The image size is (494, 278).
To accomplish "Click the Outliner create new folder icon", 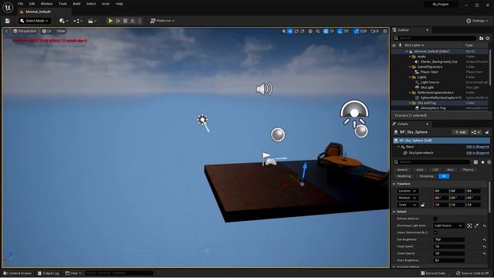I will point(481,38).
